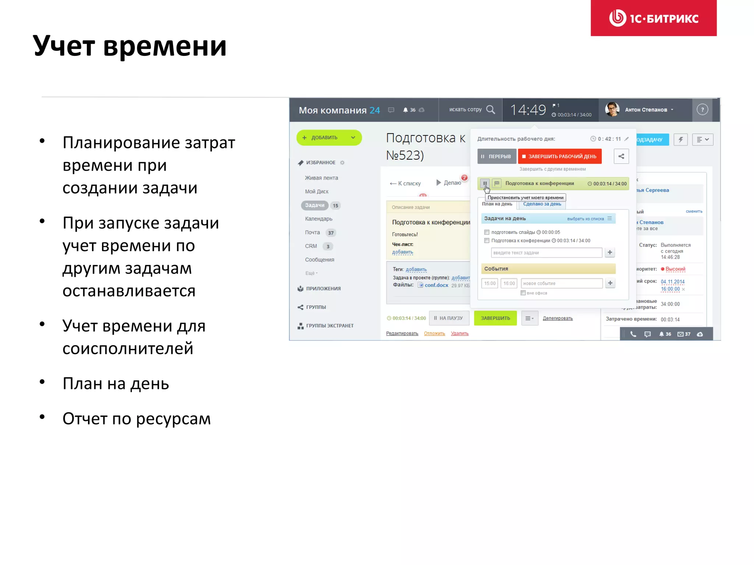Click the share icon in workday popup

coord(621,156)
